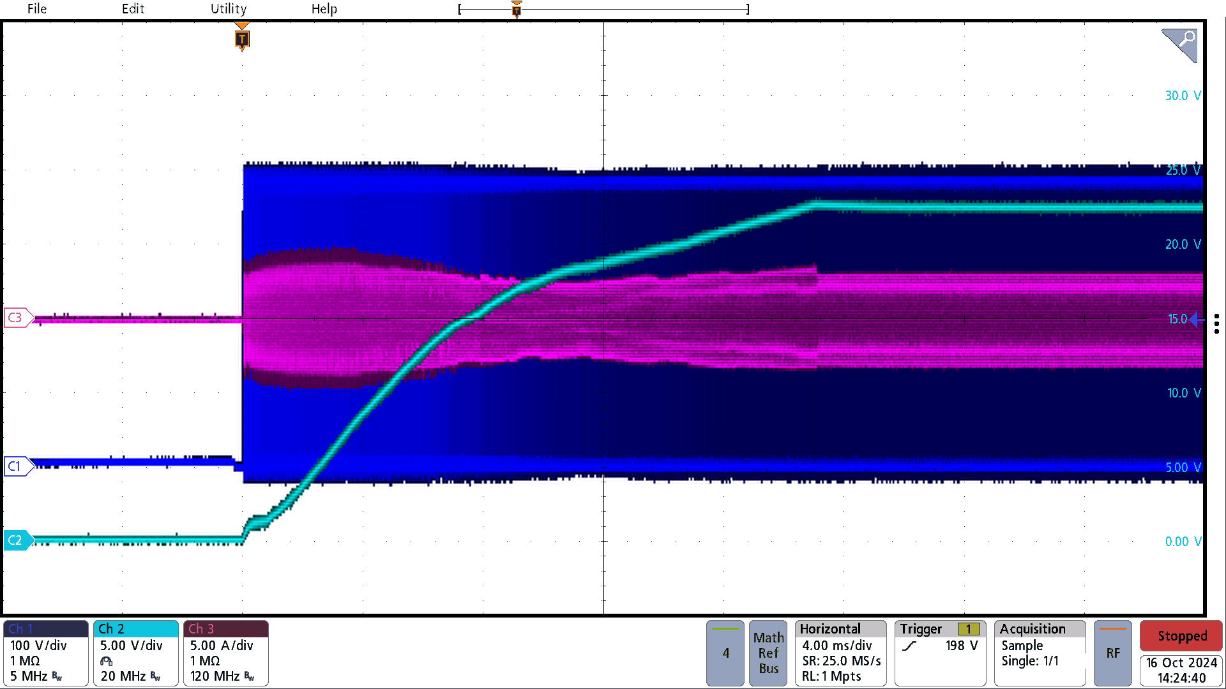Open the Edit menu
Viewport: 1226px width, 689px height.
pyautogui.click(x=133, y=9)
